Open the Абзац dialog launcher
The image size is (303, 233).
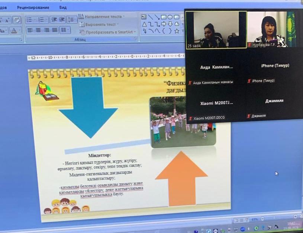pos(135,39)
